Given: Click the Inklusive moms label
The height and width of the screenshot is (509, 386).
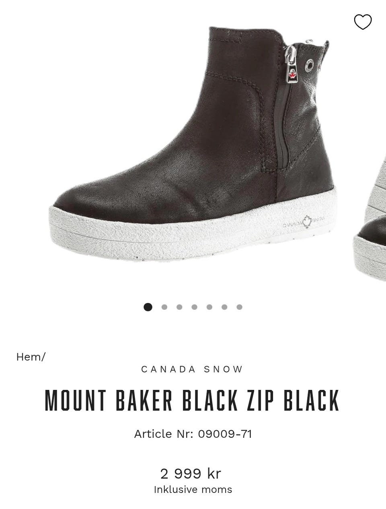Looking at the screenshot, I should point(193,490).
